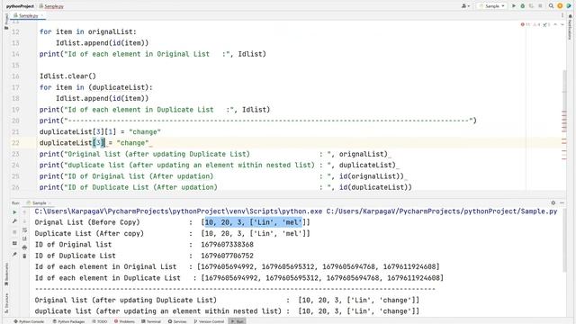Go to the next highlighted error arrow
This screenshot has height=324, width=576.
click(x=562, y=24)
